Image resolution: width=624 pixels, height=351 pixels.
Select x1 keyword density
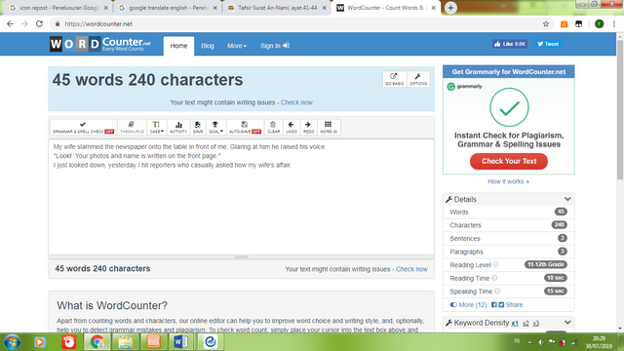[x=515, y=323]
